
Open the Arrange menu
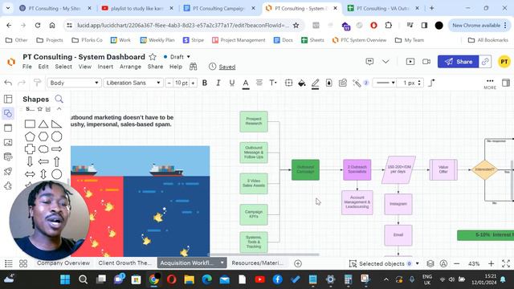(x=130, y=67)
